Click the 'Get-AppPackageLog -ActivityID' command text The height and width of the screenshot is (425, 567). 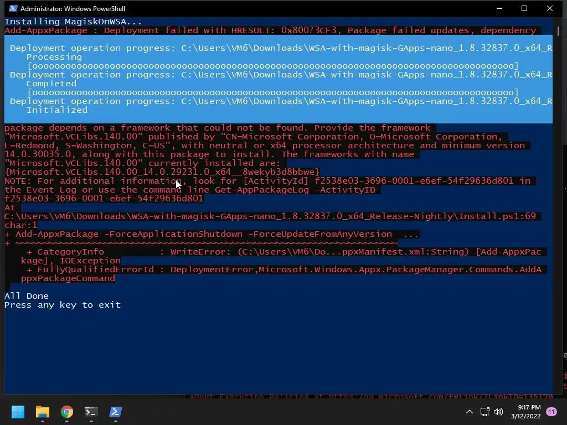pyautogui.click(x=295, y=190)
